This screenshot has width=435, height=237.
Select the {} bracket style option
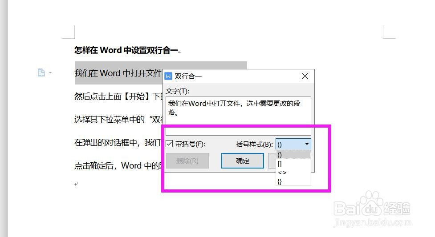[x=293, y=181]
